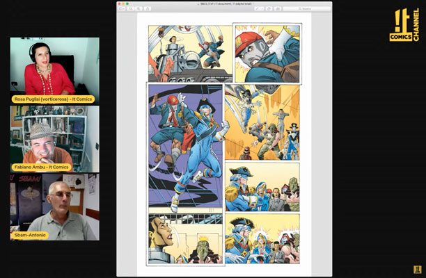Viewport: 426px width, 278px height.
Task: Close the Preview window with red button
Action: (x=120, y=3)
